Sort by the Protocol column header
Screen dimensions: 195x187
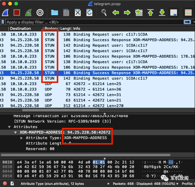coord(51,29)
